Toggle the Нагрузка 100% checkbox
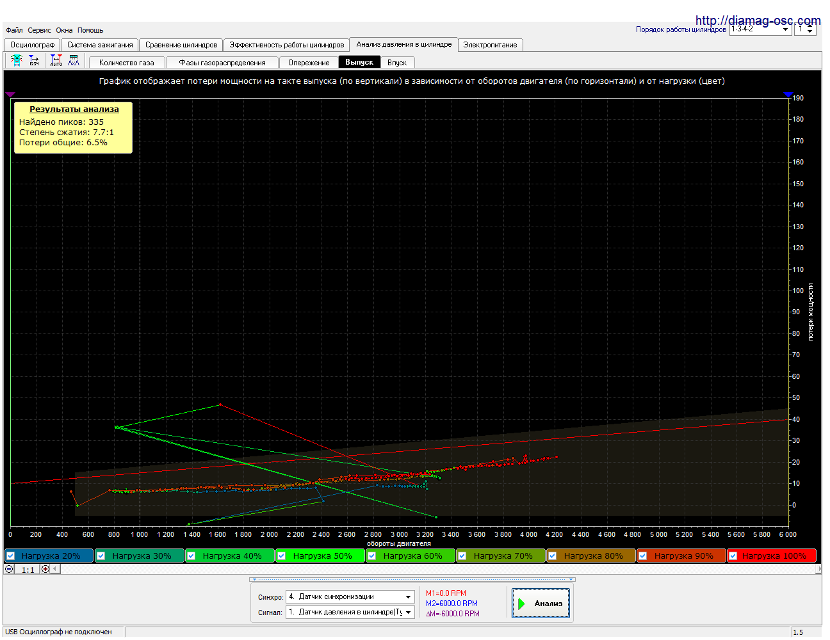830x640 pixels. (733, 556)
